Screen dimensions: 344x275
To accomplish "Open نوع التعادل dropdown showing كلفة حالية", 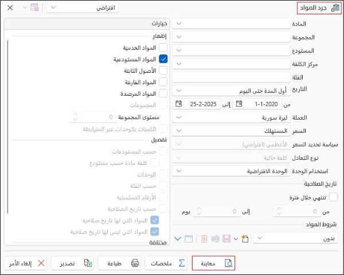I will pyautogui.click(x=231, y=158).
